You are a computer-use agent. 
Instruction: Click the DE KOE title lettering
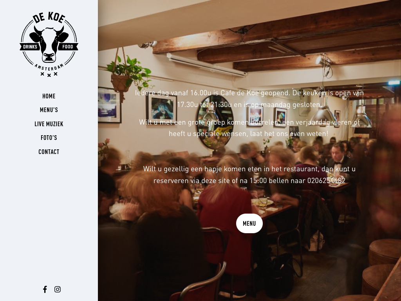pos(49,17)
